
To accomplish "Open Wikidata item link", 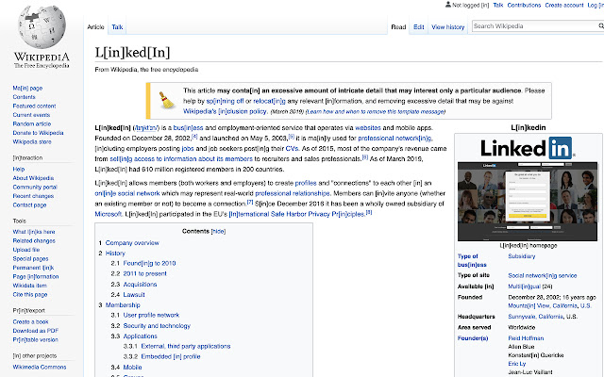I will [29, 286].
